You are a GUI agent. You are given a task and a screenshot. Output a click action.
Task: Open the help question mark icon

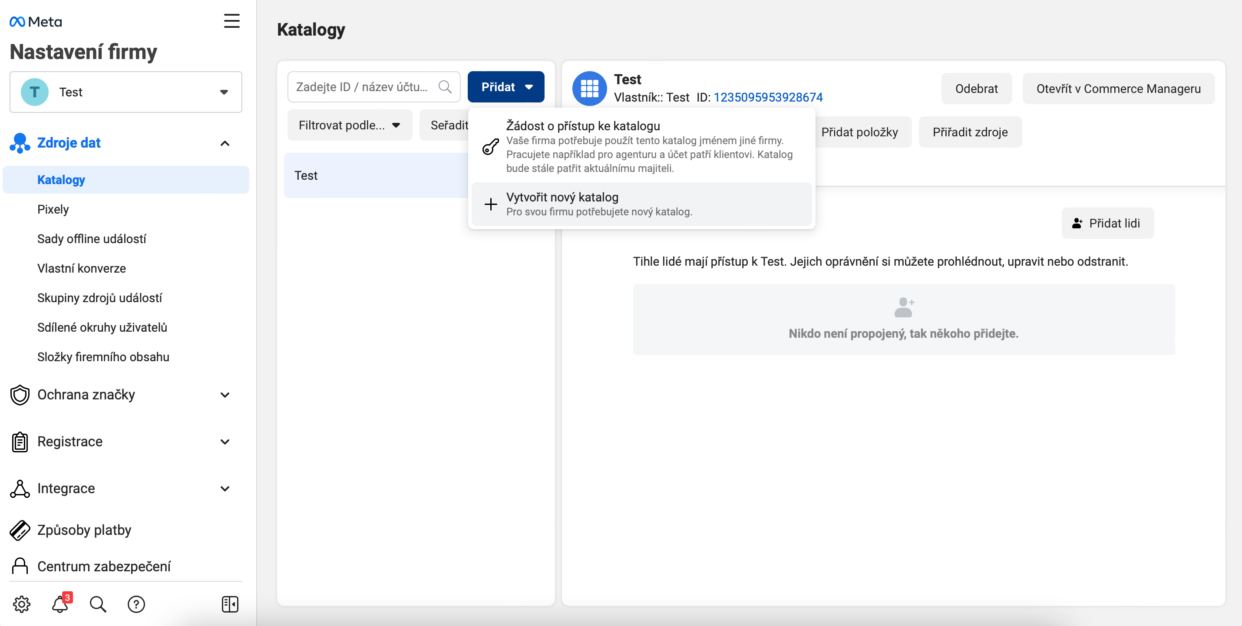pos(136,604)
